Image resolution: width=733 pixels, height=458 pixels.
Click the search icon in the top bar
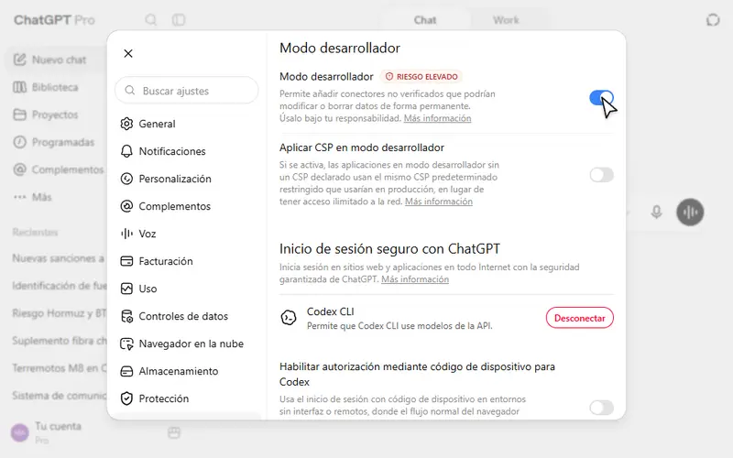150,20
